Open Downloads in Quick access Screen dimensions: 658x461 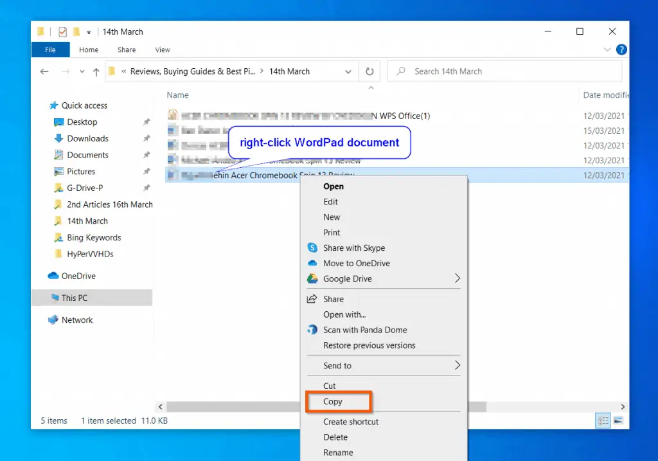tap(87, 138)
